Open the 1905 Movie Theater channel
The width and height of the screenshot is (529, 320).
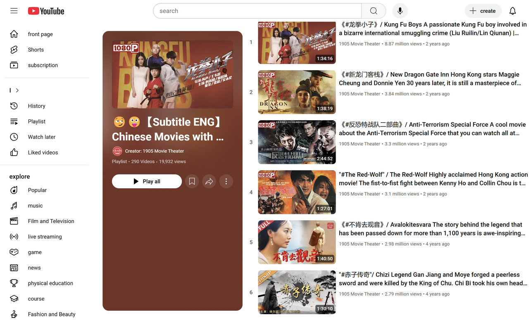[154, 151]
